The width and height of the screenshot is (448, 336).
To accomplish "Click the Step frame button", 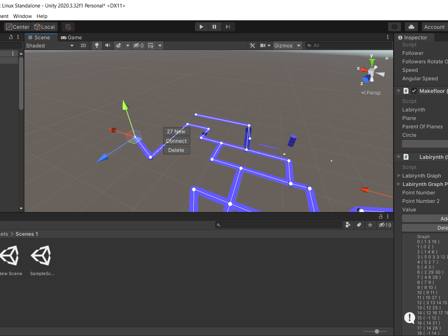I will (228, 26).
